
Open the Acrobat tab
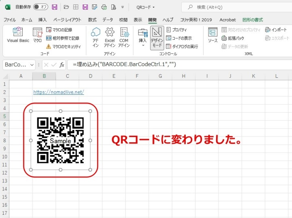pos(228,20)
